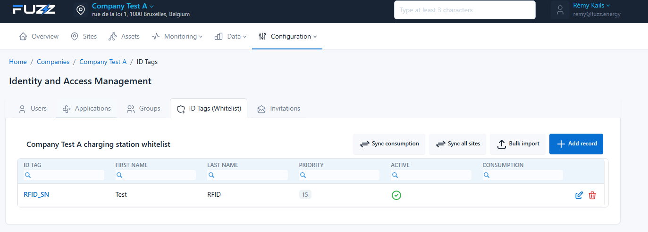Click the priority badge 15
648x232 pixels.
[305, 195]
